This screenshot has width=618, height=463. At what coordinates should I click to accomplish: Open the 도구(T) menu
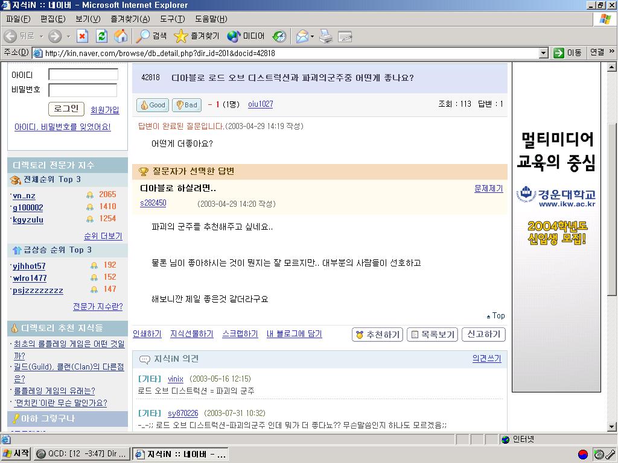click(x=172, y=19)
